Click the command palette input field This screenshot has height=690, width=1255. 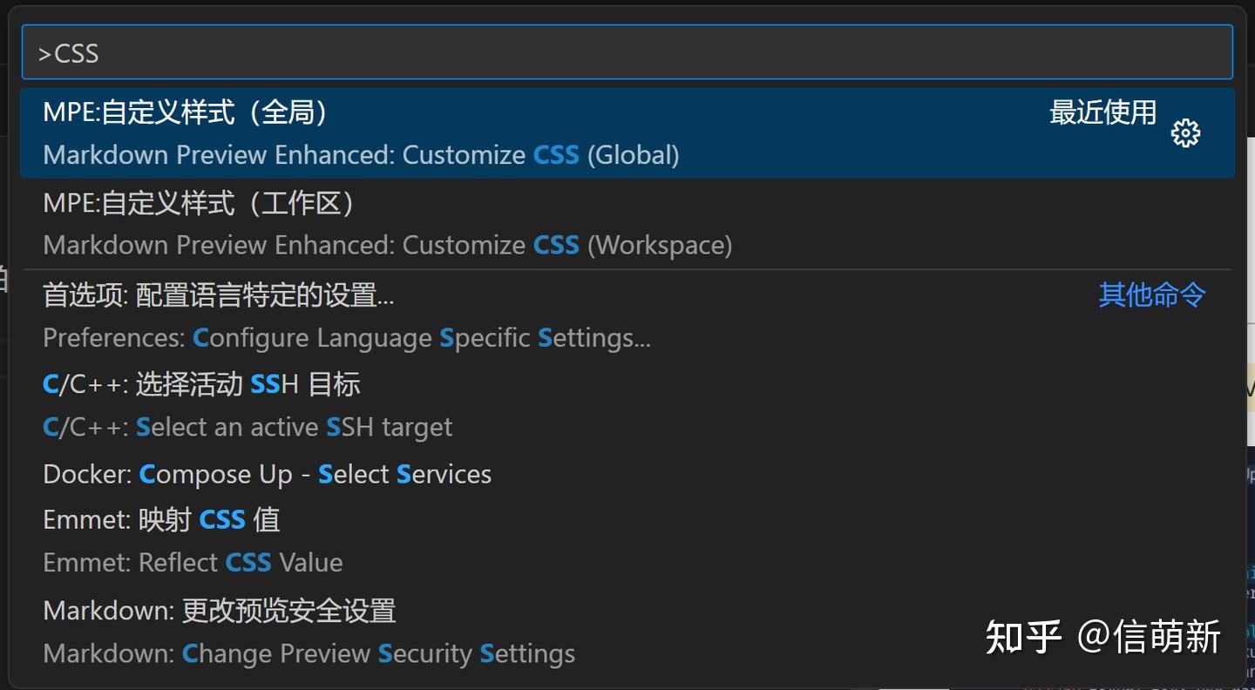(626, 52)
